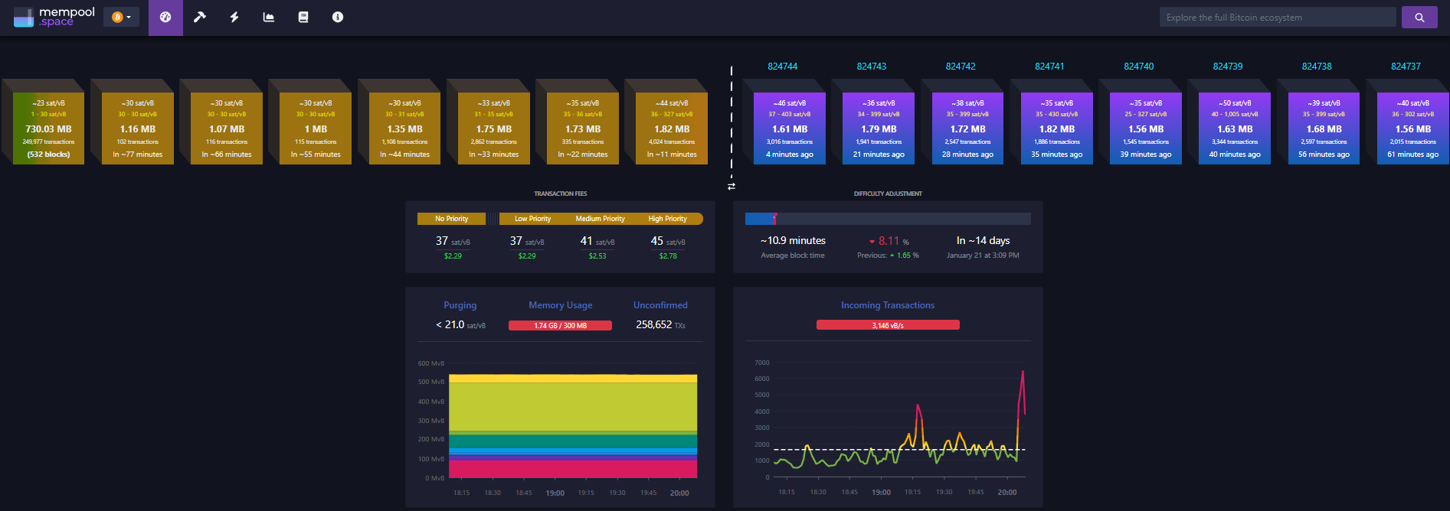Open mined block 824737
1450x511 pixels.
click(x=1412, y=129)
